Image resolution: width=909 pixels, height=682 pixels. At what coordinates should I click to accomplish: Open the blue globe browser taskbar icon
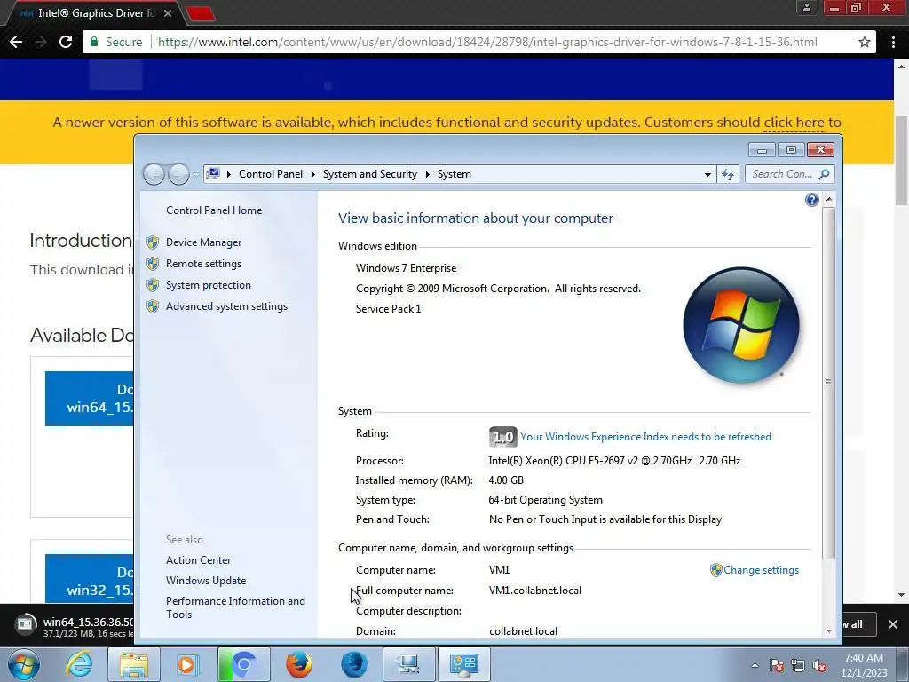tap(353, 664)
